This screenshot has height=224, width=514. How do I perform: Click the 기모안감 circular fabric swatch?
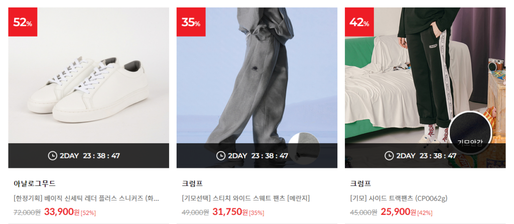470,133
